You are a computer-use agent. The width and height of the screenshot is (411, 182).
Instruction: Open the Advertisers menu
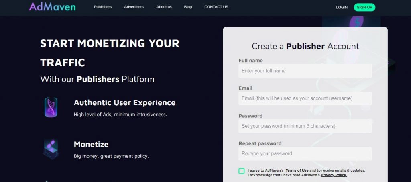coord(134,7)
